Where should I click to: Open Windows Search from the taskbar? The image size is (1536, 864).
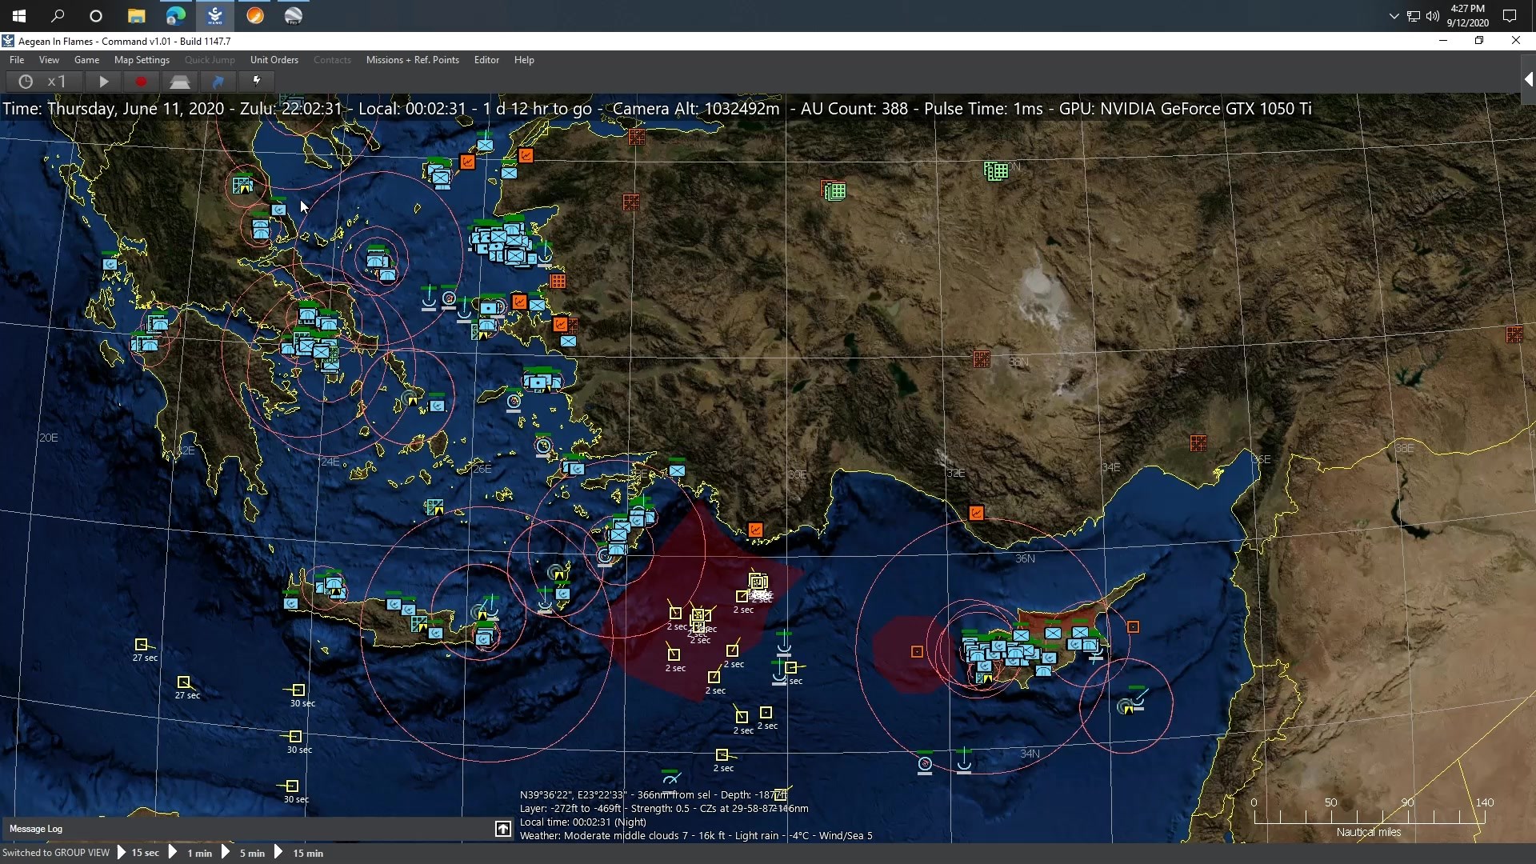point(58,16)
